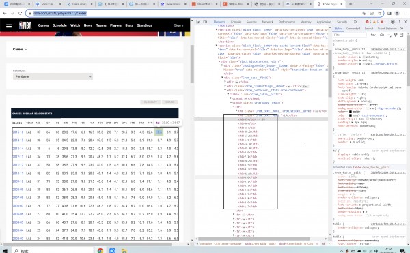The height and width of the screenshot is (253, 410).
Task: Click the share page icon in address bar
Action: [x=372, y=14]
